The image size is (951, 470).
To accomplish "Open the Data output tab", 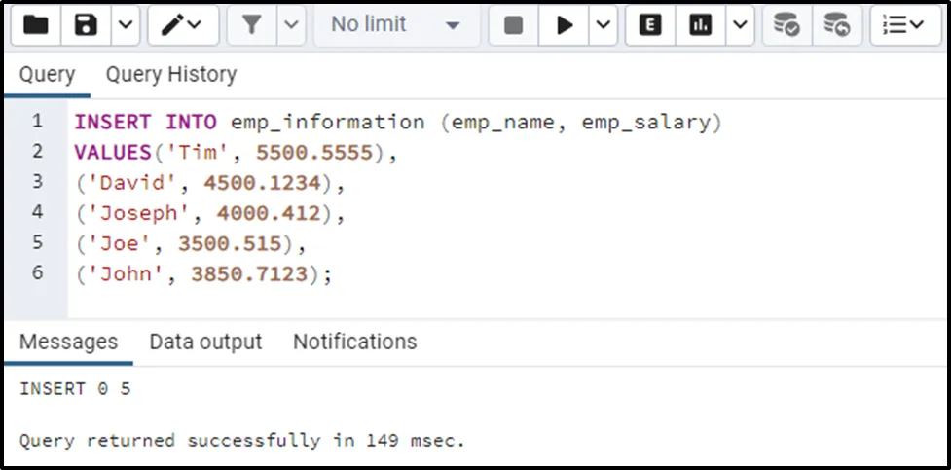I will point(205,343).
